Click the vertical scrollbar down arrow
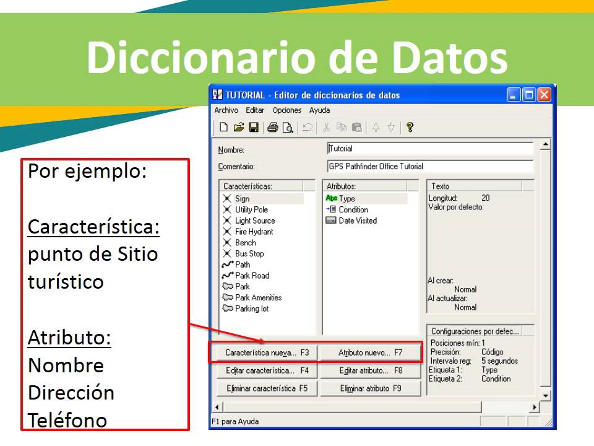 (x=546, y=395)
